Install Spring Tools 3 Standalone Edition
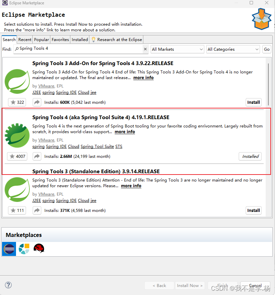This screenshot has height=295, width=275. pos(254,210)
